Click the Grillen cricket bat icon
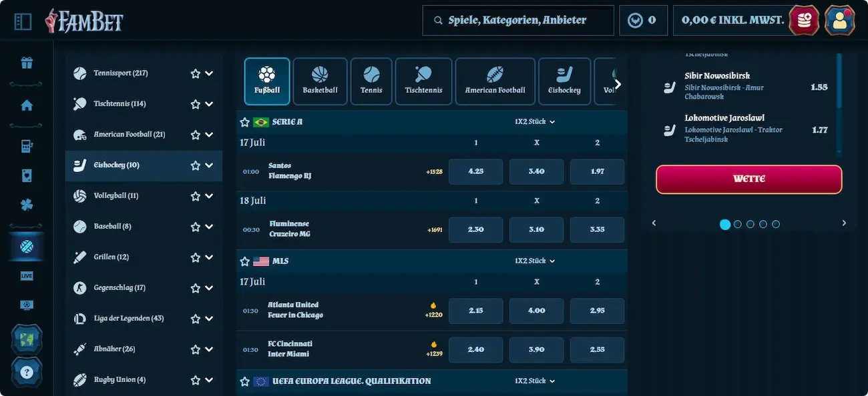Image resolution: width=868 pixels, height=396 pixels. point(80,257)
